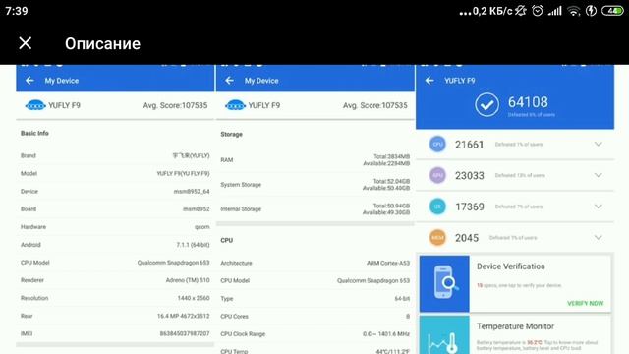Tap the GPU score icon beside 23033
This screenshot has height=354, width=629.
coord(437,175)
